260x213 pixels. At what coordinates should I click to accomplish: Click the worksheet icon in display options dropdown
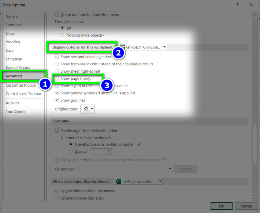[x=122, y=47]
